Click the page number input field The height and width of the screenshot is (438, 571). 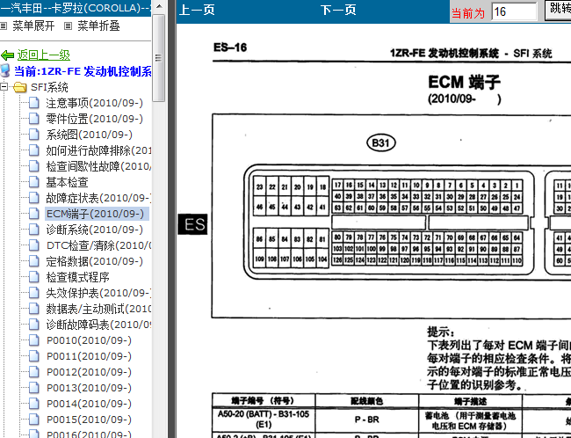point(514,11)
